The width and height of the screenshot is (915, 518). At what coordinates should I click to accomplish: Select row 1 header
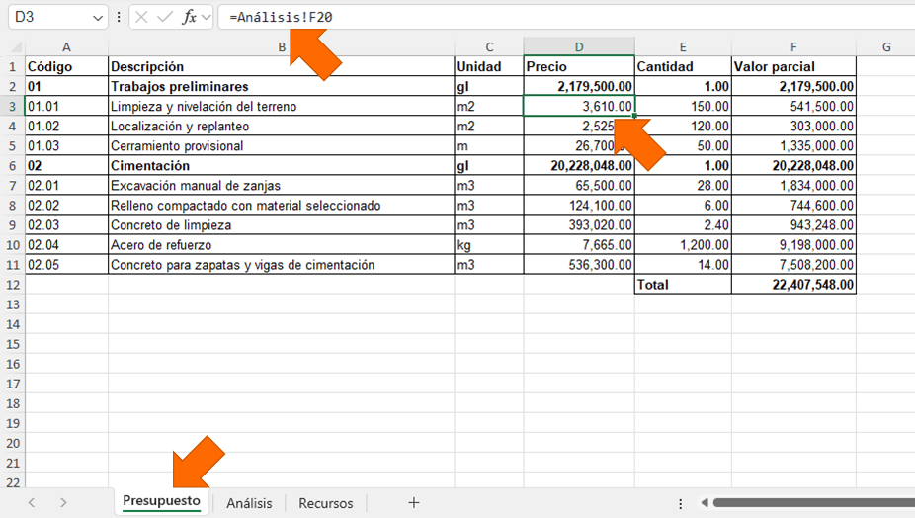pos(12,66)
